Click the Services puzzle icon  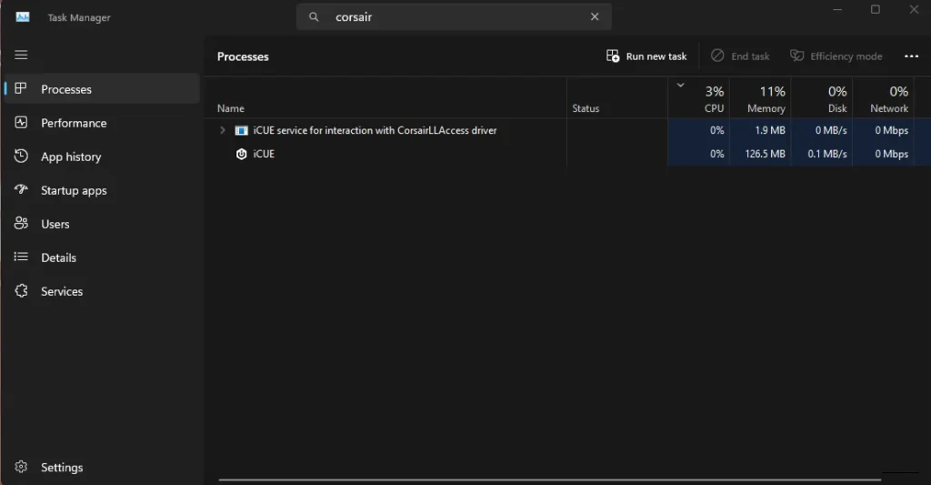tap(21, 290)
